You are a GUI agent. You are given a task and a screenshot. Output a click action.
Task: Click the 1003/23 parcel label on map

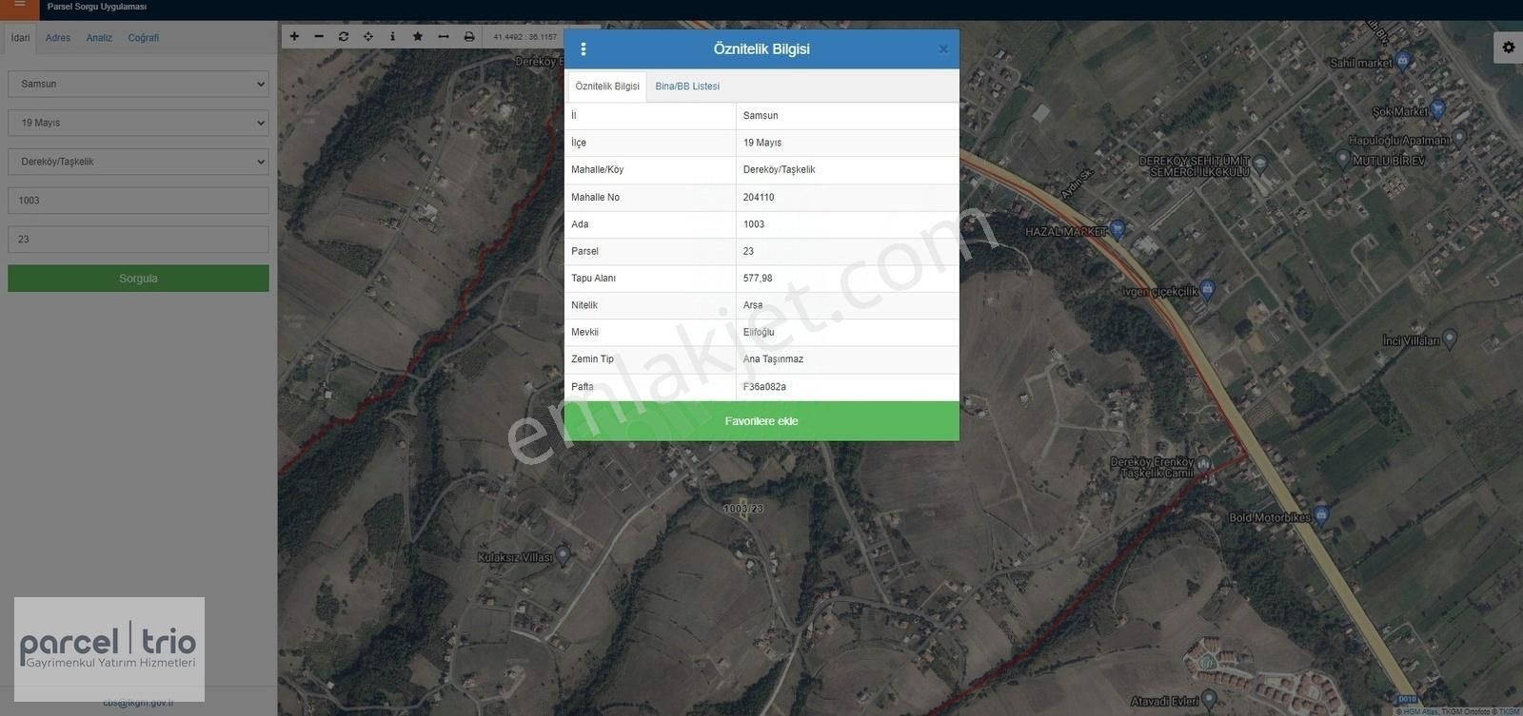pyautogui.click(x=743, y=509)
